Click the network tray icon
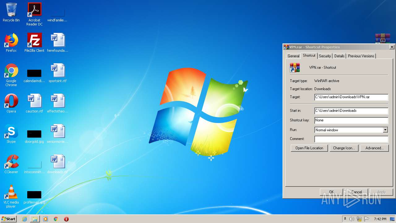Viewport: 396px width, 223px height. pos(359,219)
